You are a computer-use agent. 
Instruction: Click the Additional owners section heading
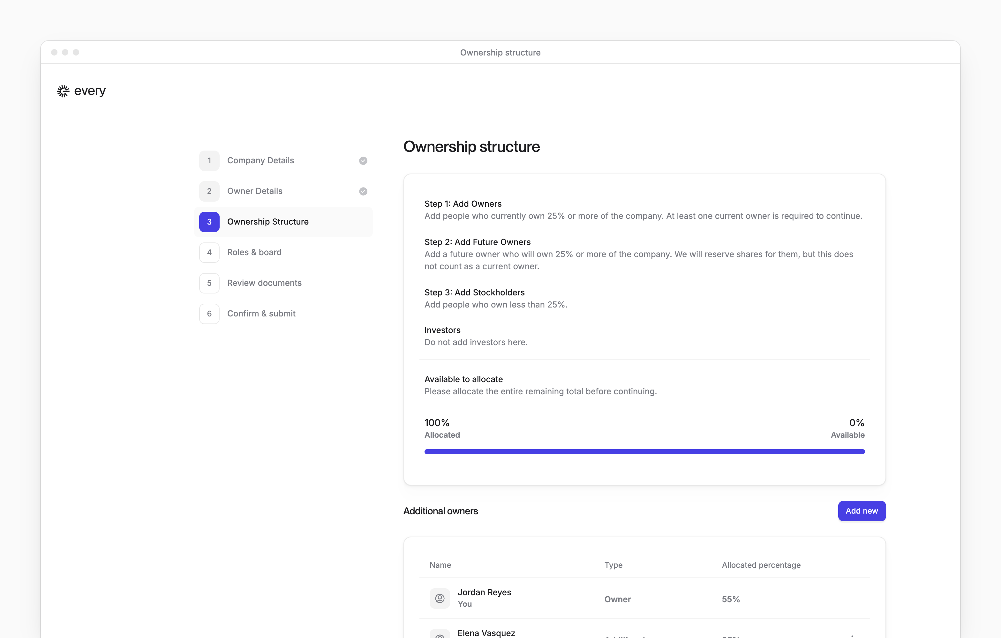click(x=440, y=511)
